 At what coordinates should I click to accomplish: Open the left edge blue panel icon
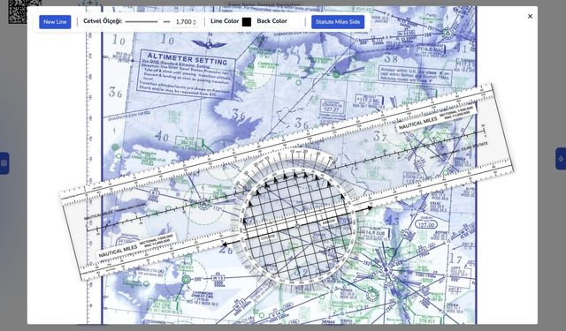[x=4, y=163]
